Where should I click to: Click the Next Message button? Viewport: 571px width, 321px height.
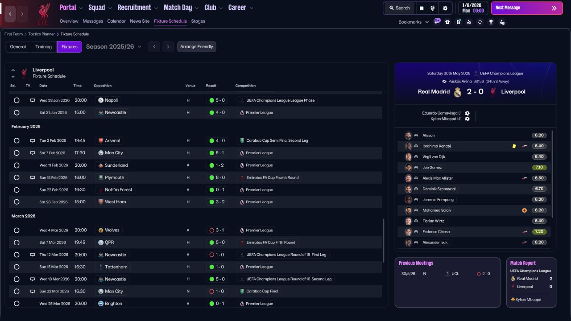point(527,8)
